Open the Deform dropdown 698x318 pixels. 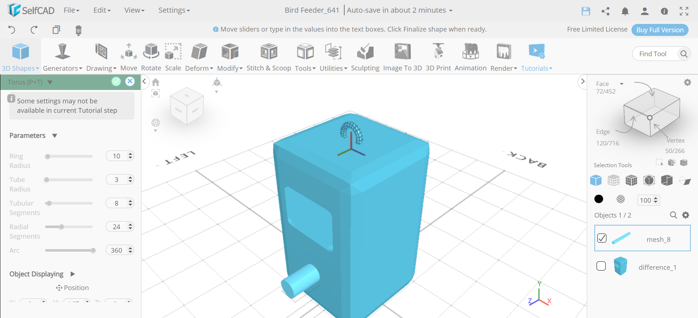[199, 57]
